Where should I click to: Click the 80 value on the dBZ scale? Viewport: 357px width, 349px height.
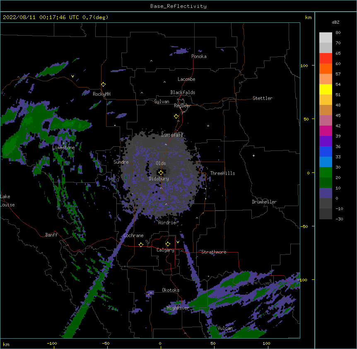coord(338,33)
